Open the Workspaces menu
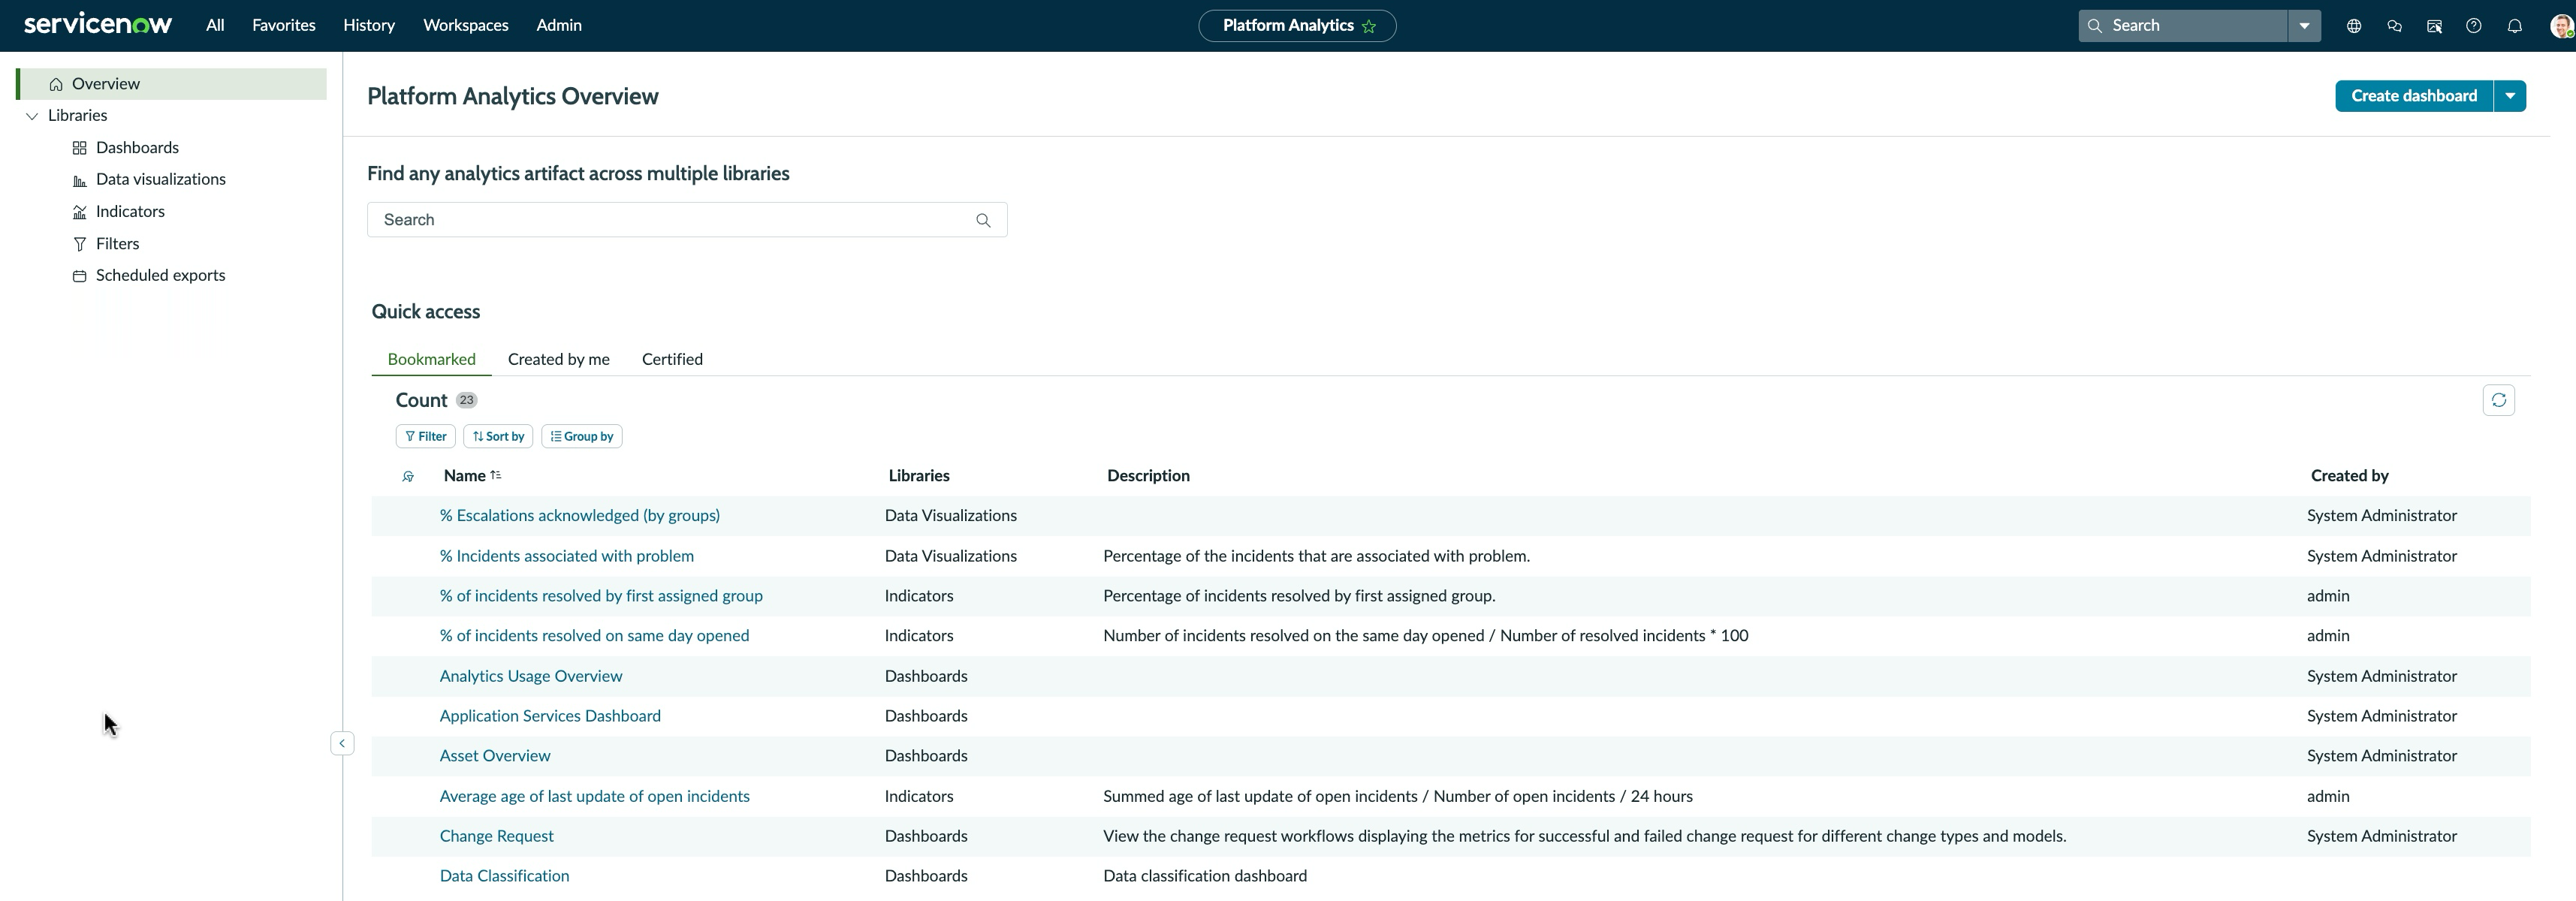The width and height of the screenshot is (2576, 901). 466,25
